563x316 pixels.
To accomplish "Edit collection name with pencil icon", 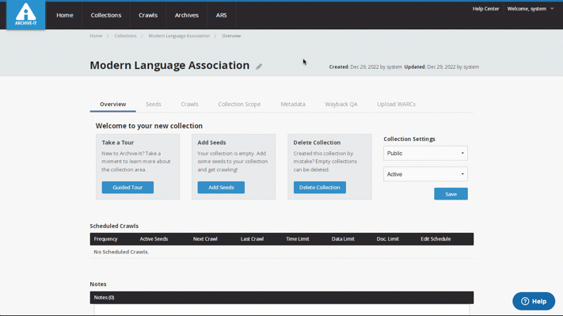I will click(x=259, y=67).
